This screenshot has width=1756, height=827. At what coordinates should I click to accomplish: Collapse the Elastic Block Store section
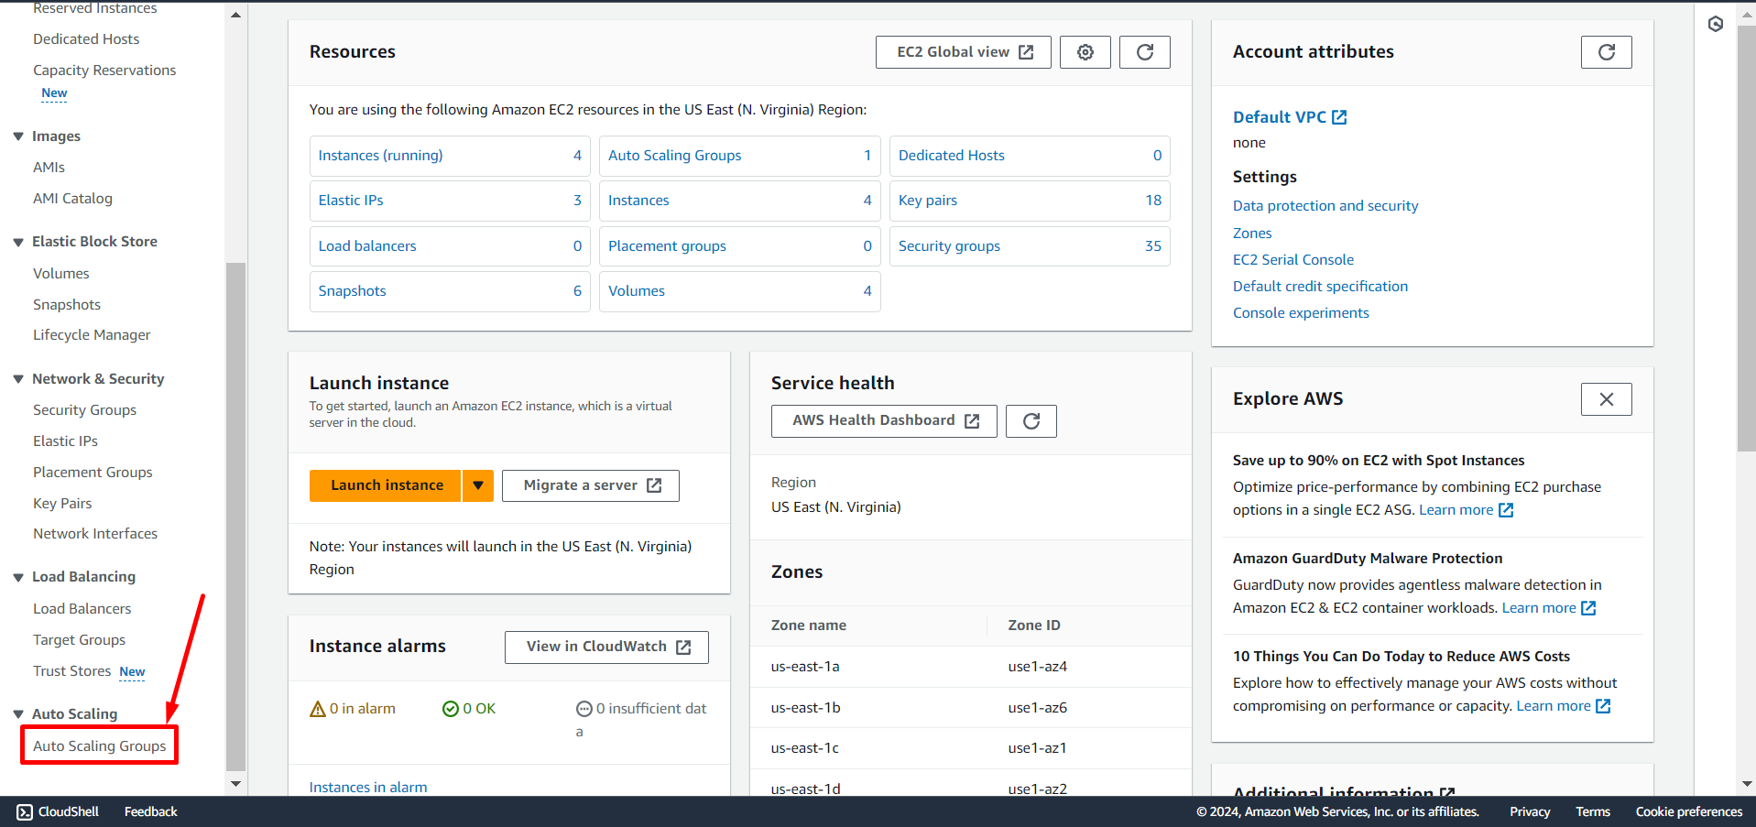point(18,242)
